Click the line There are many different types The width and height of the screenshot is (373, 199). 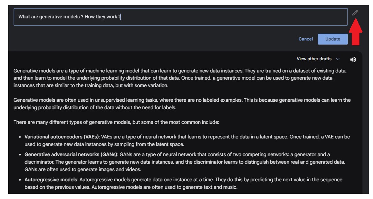tap(116, 122)
